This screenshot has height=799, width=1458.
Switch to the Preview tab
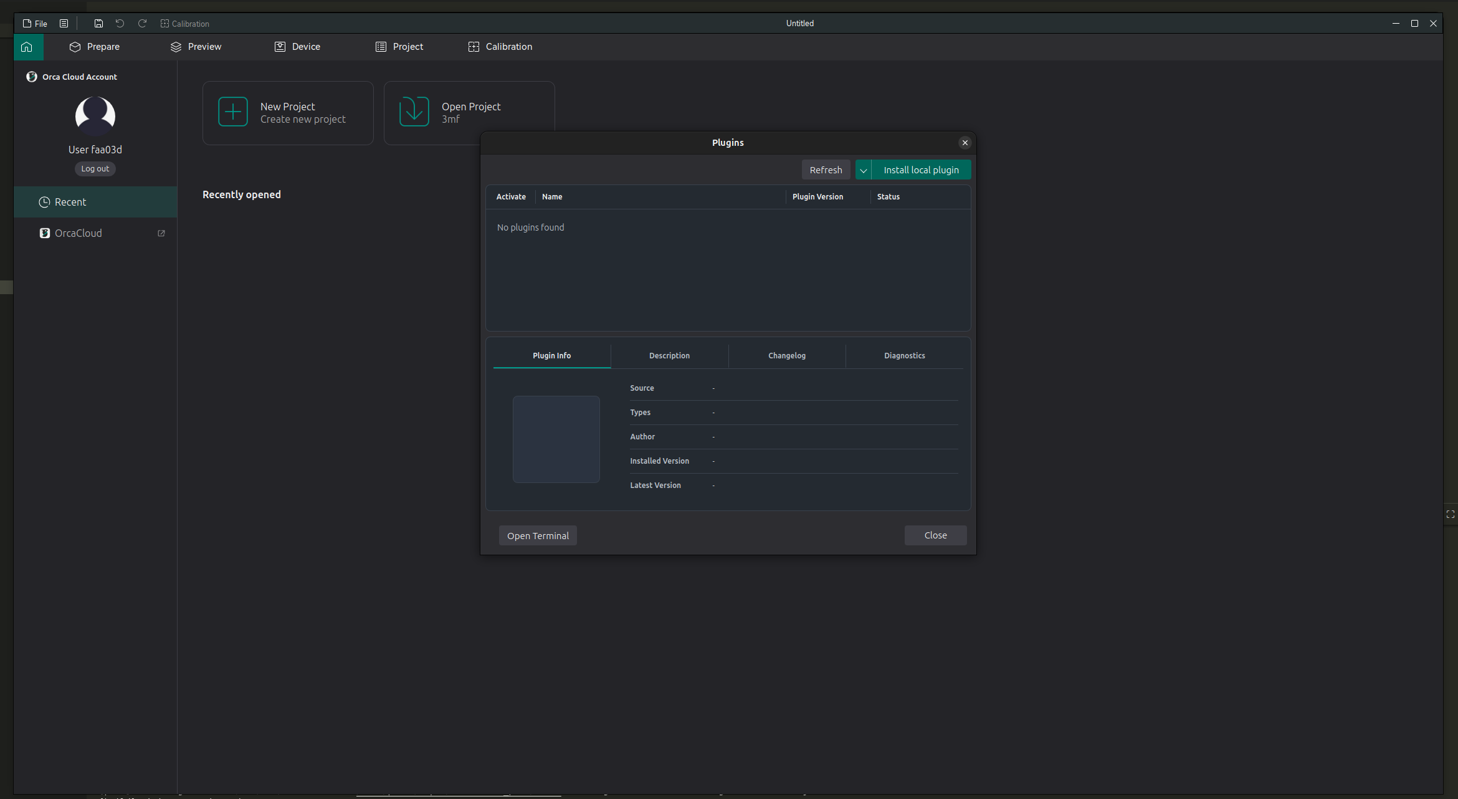pos(196,47)
